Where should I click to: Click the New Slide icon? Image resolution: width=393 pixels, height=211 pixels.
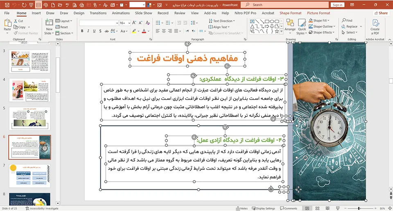click(49, 23)
